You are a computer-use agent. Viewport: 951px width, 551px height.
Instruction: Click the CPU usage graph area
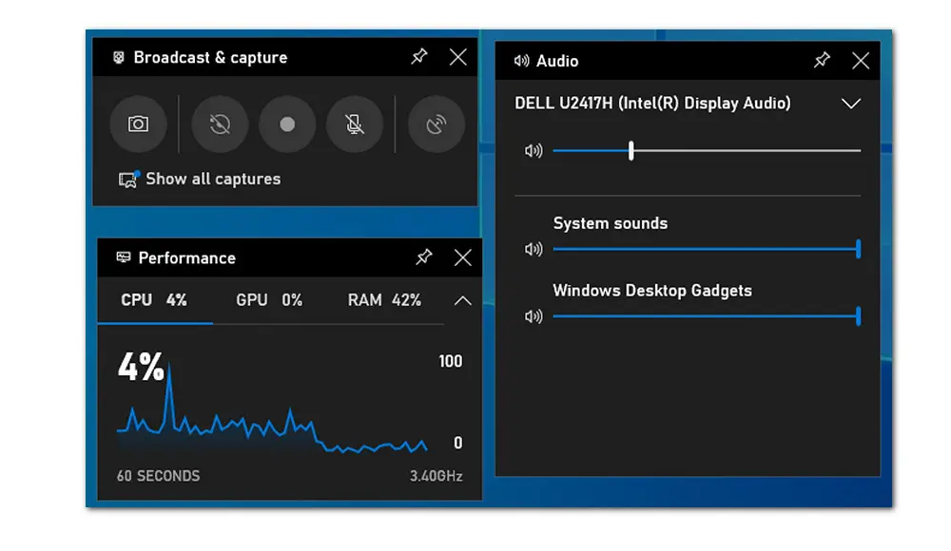pos(272,418)
